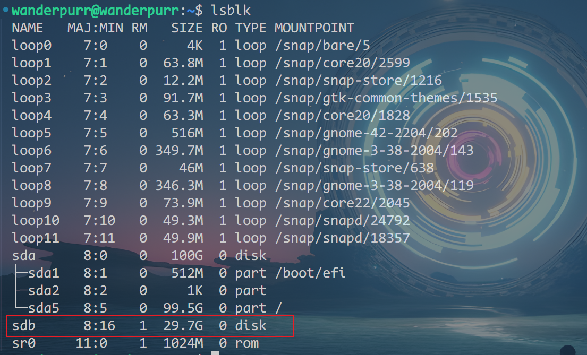Click the 8:16 device number
This screenshot has height=355, width=587.
coord(99,326)
